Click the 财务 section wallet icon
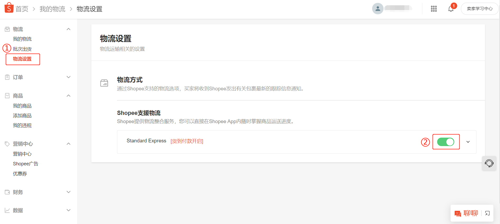 tap(7, 192)
